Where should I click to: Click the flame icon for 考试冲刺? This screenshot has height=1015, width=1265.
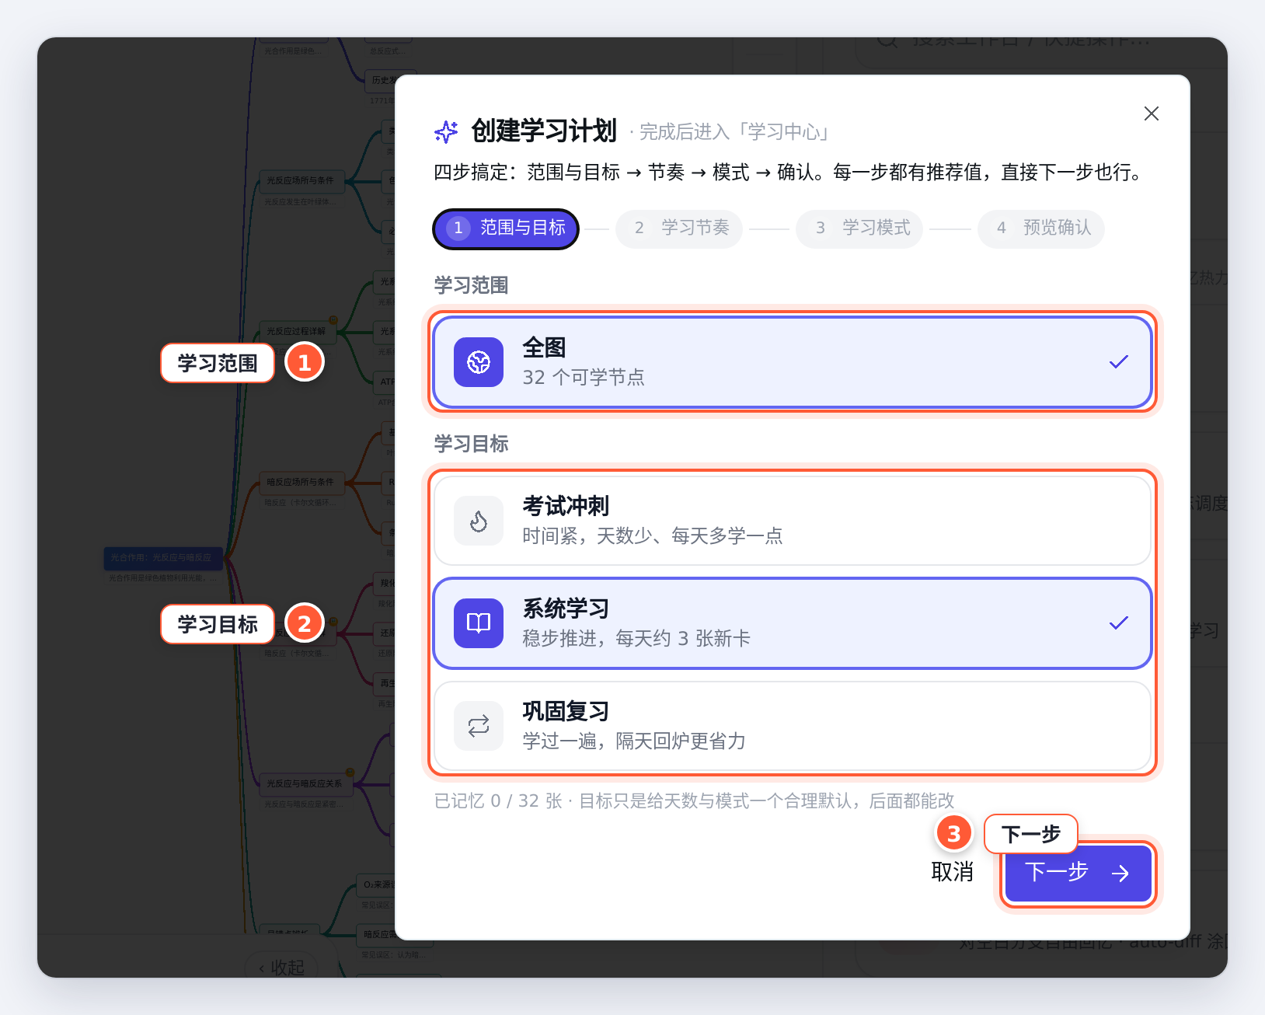[x=479, y=521]
